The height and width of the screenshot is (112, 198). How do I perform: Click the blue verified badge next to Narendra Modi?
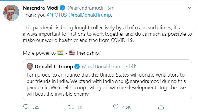click(x=62, y=8)
